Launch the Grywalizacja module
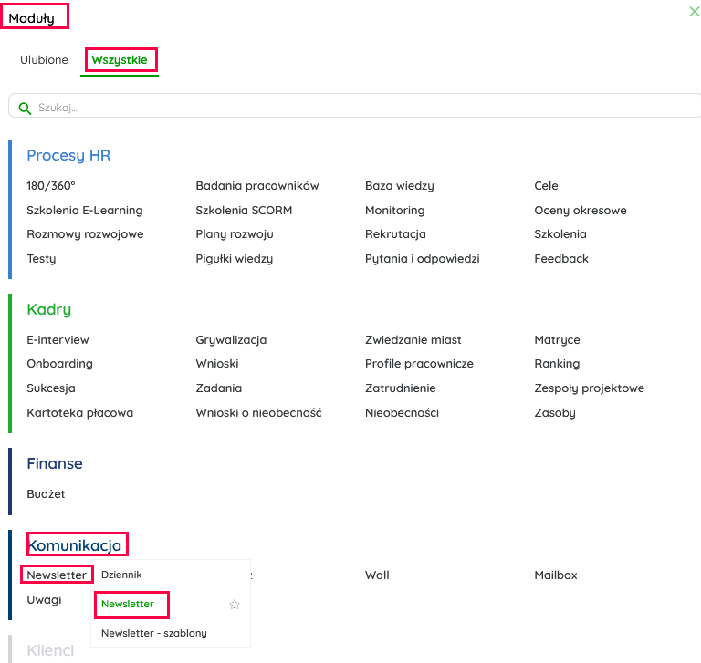The image size is (701, 663). pyautogui.click(x=231, y=340)
